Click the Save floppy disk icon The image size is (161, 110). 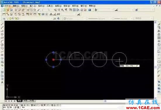11,10
